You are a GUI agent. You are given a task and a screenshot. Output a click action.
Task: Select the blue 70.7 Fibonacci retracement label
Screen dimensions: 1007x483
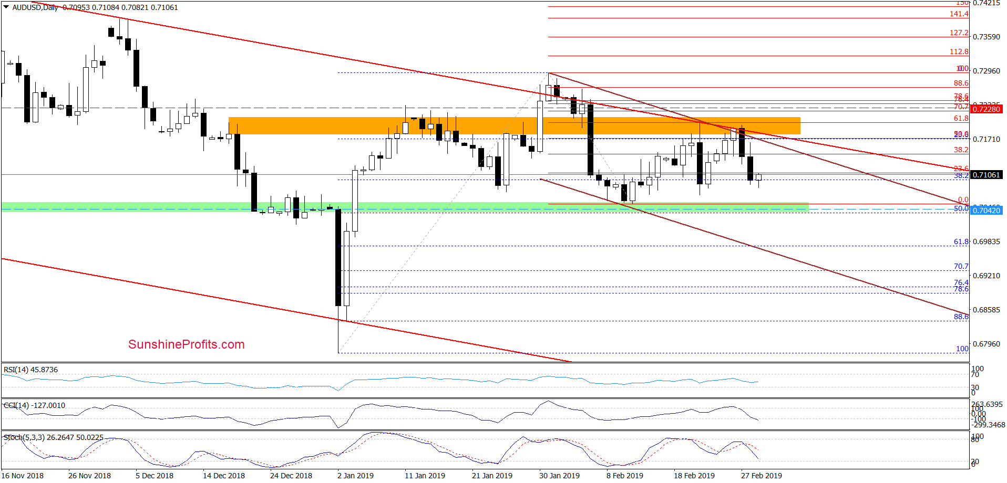[x=961, y=266]
